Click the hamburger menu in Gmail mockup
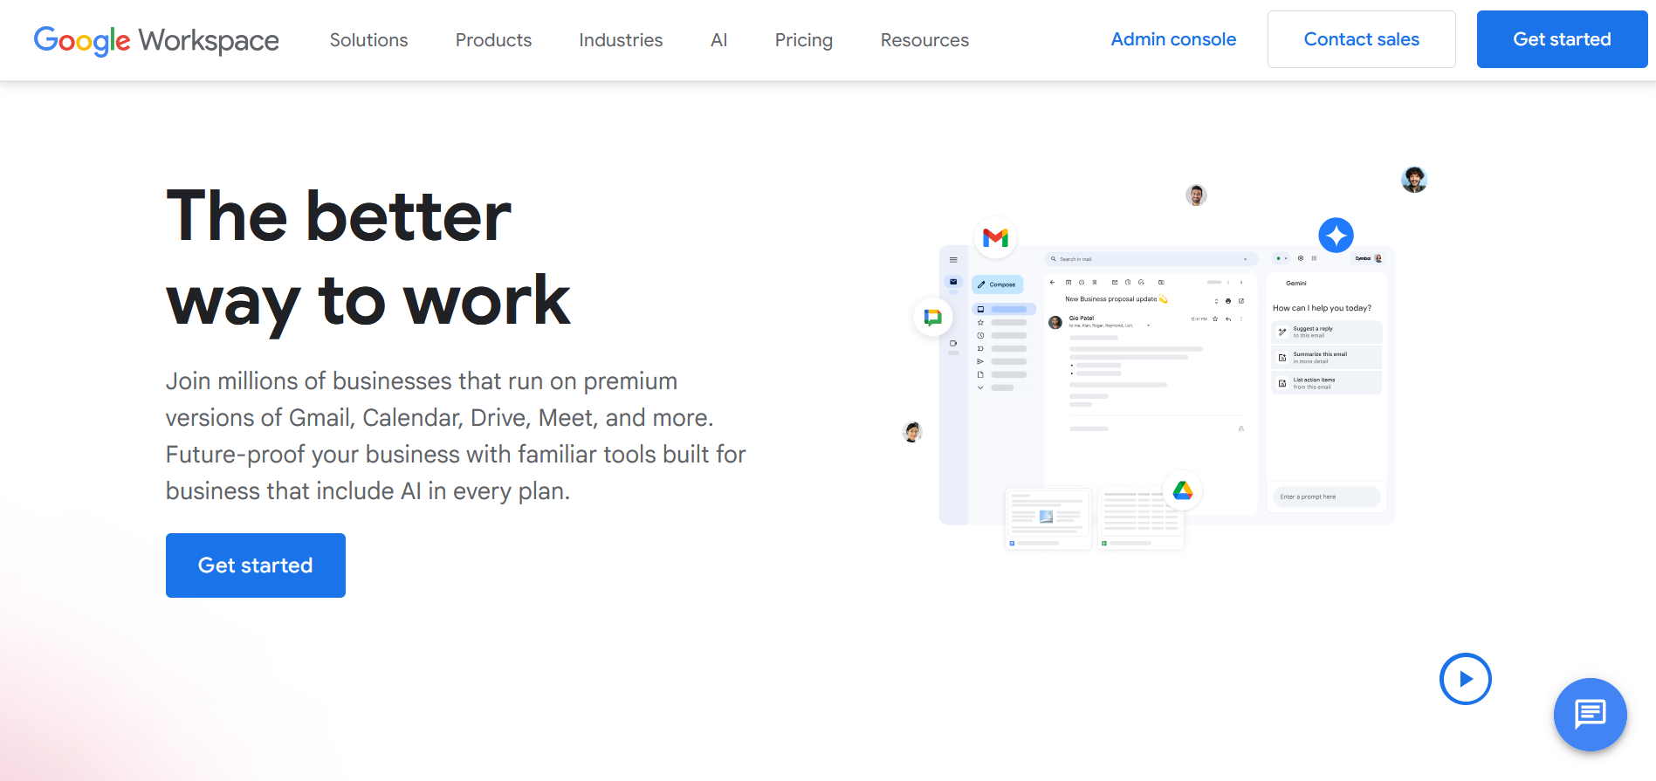1656x781 pixels. pyautogui.click(x=953, y=260)
